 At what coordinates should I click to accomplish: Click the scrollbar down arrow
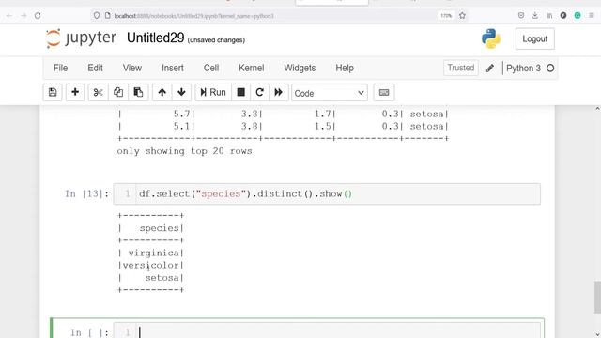(597, 334)
